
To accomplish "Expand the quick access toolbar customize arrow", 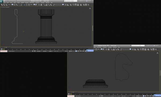I will pos(16,1).
